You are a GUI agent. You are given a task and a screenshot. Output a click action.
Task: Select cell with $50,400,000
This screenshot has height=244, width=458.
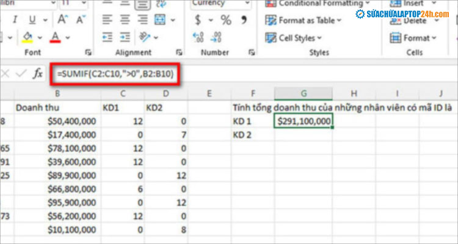coord(57,121)
